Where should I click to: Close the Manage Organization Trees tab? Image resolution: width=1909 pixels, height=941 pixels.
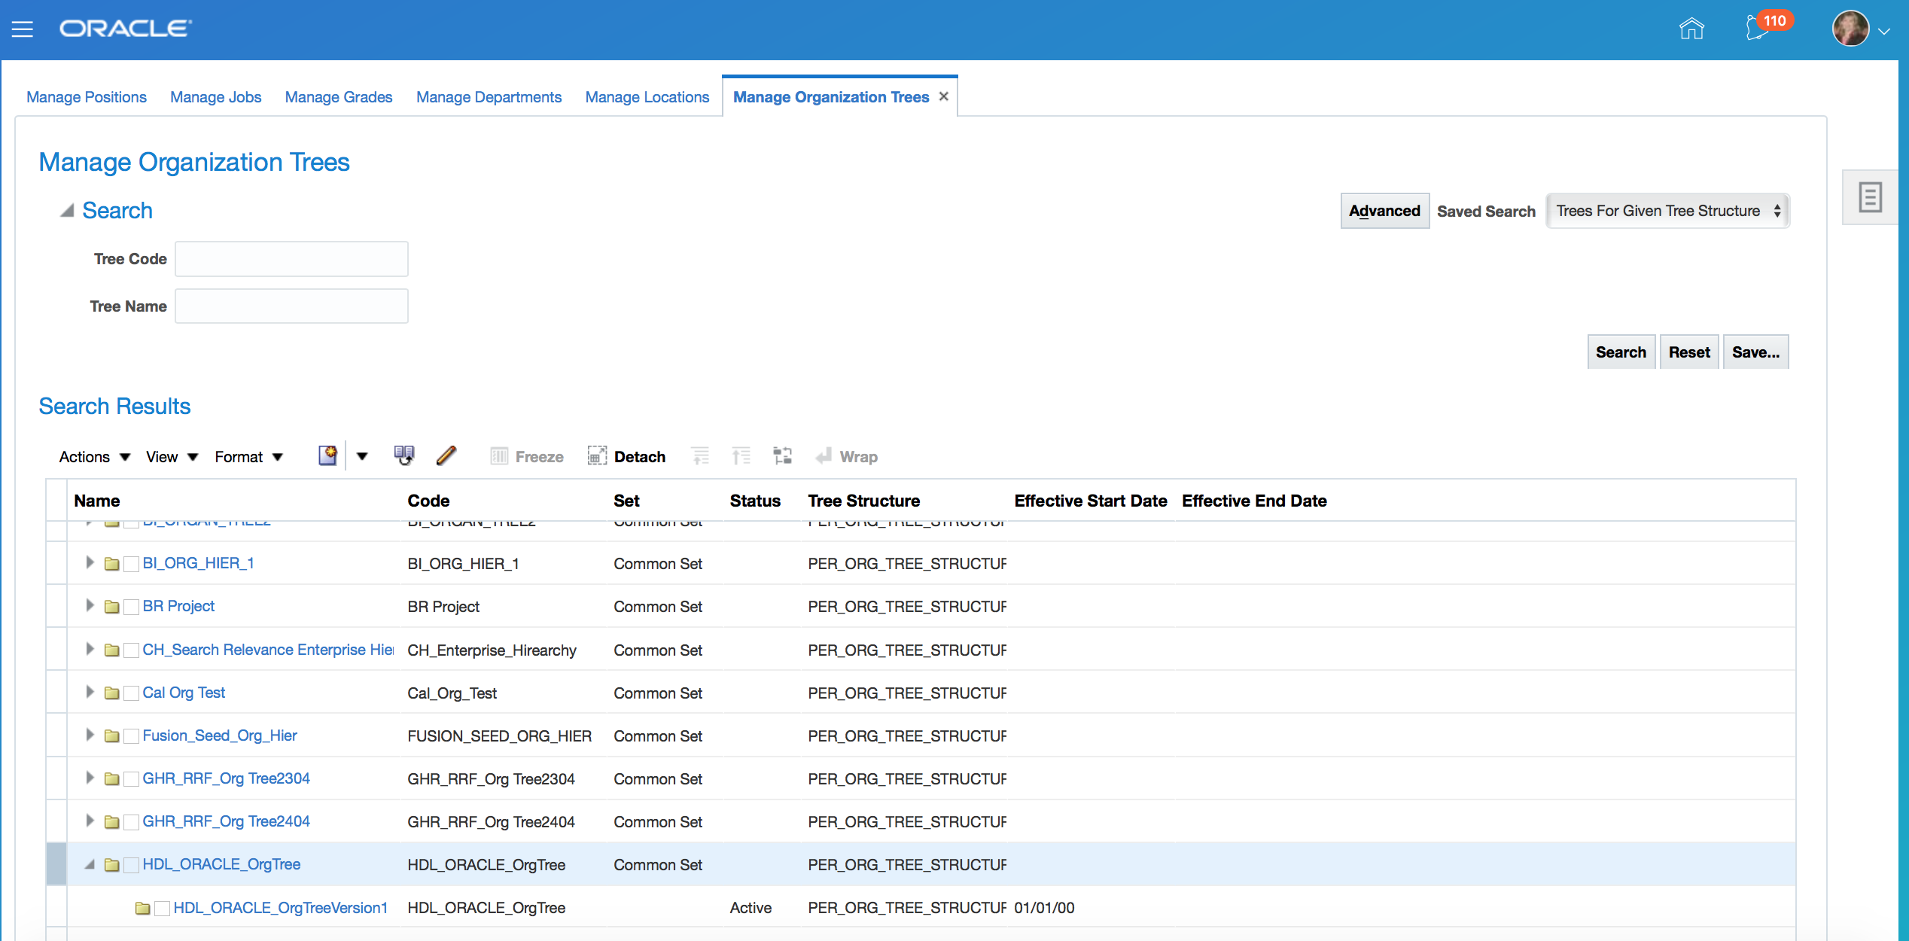coord(943,96)
